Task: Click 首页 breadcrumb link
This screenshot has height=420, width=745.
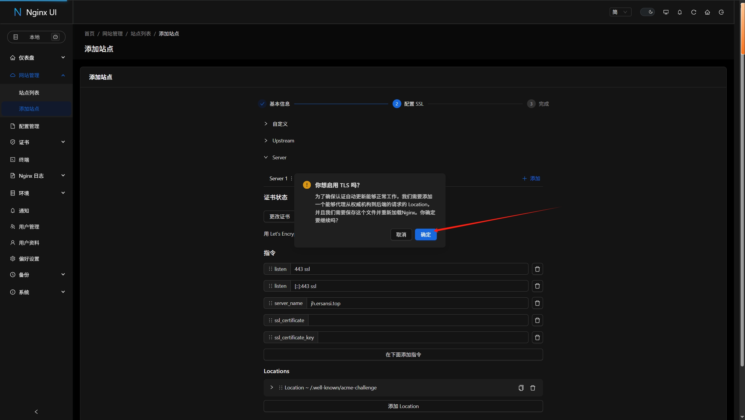Action: pos(89,33)
